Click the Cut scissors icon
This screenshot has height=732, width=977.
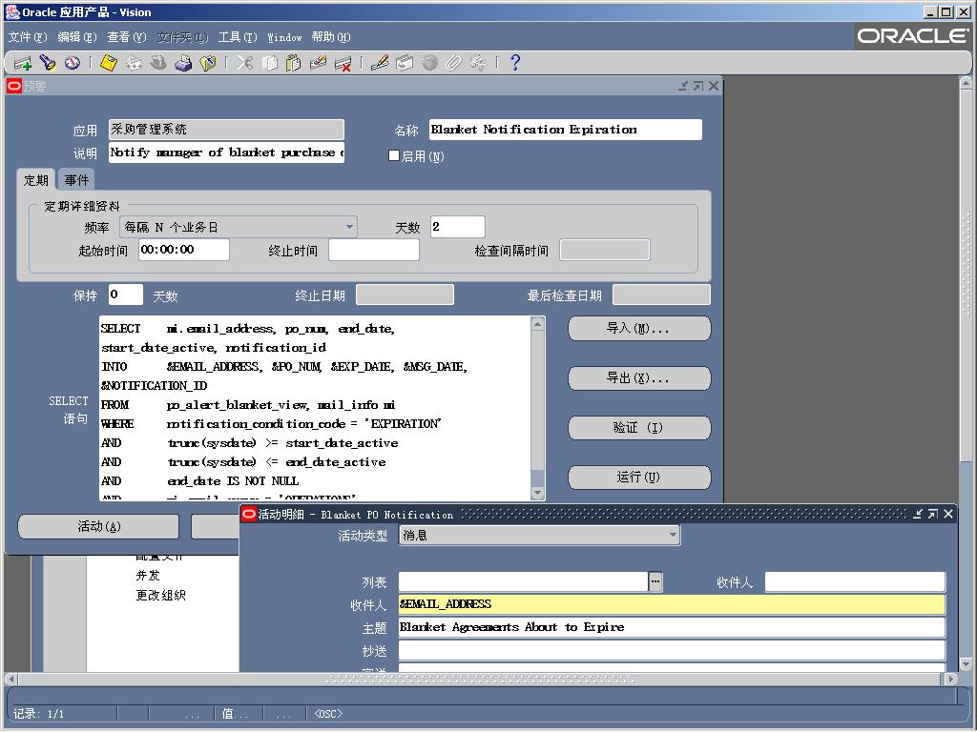pyautogui.click(x=244, y=63)
